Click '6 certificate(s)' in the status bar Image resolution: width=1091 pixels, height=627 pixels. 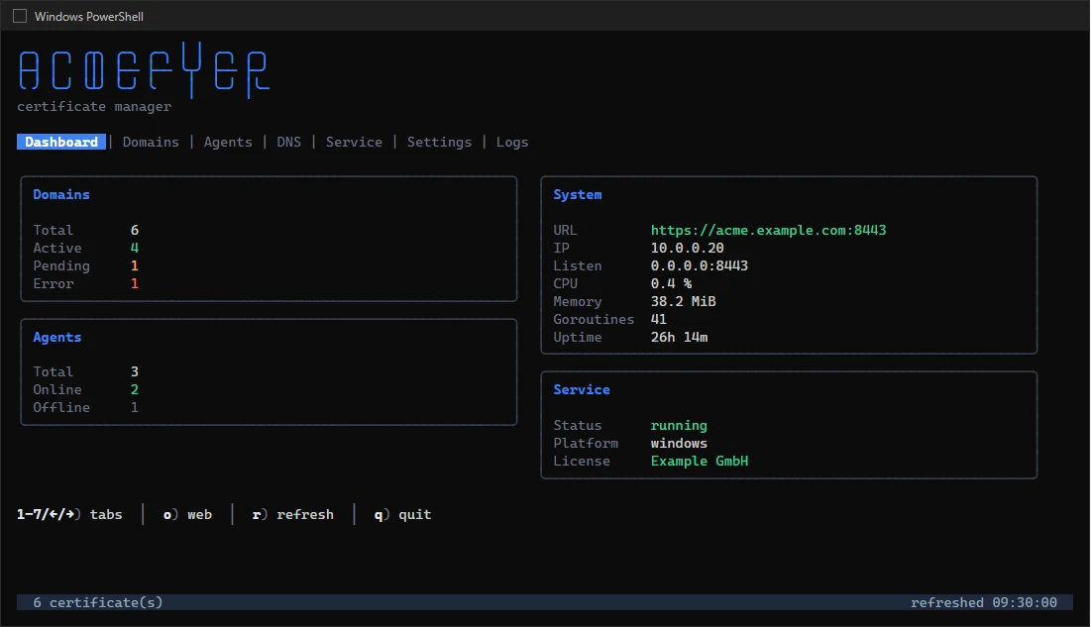(x=98, y=602)
